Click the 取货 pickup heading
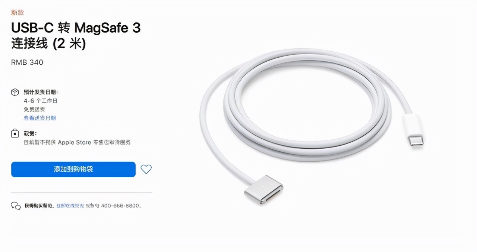Image resolution: width=477 pixels, height=252 pixels. 30,133
